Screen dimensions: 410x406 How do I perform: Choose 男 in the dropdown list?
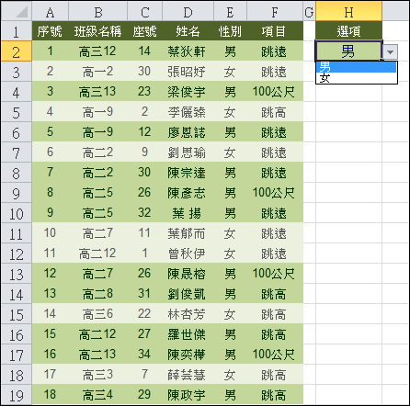(x=357, y=67)
